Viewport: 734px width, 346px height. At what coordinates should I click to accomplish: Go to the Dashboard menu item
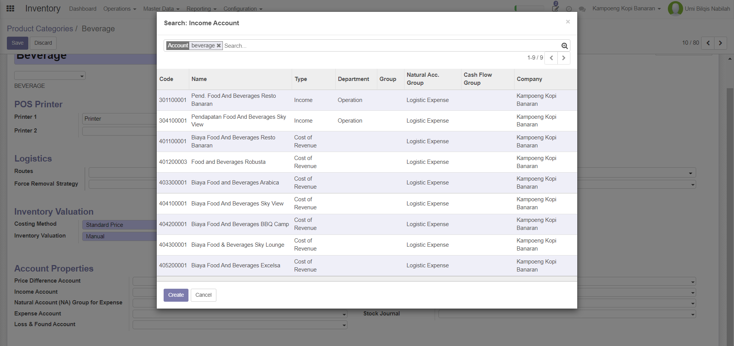tap(83, 9)
